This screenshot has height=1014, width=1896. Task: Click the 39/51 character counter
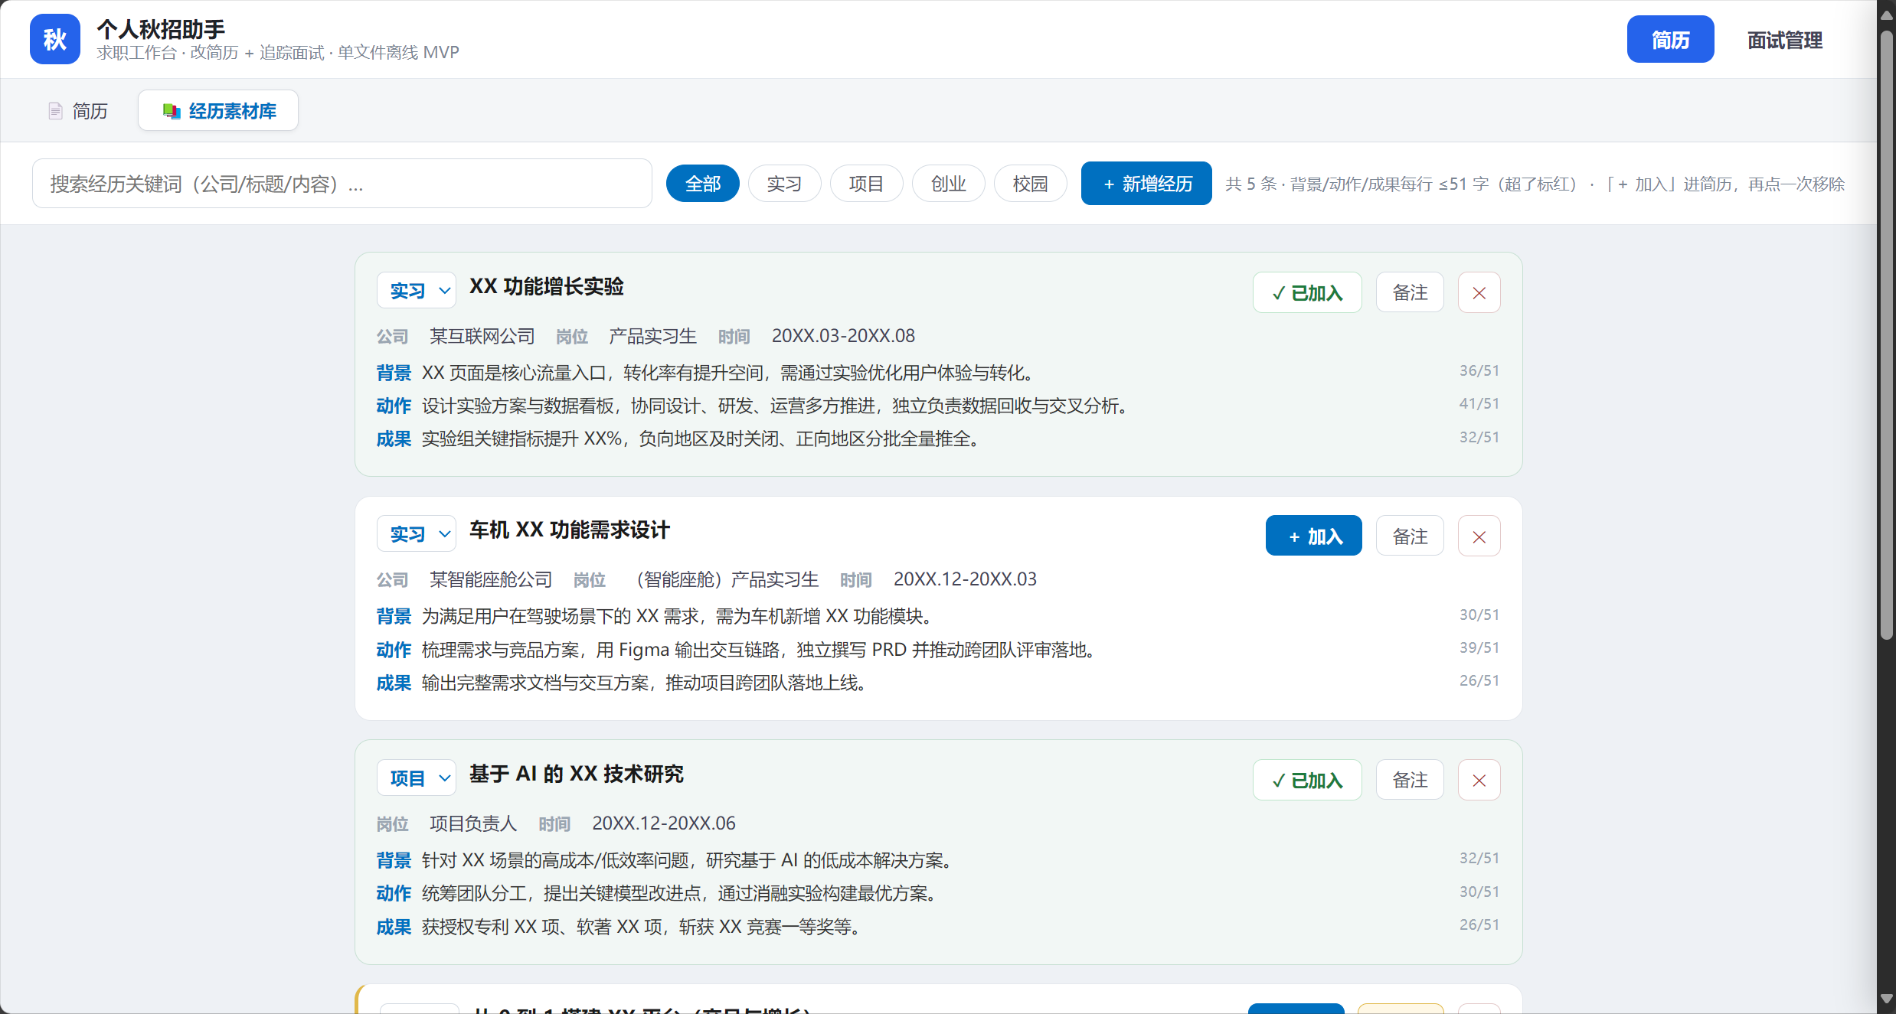[1479, 647]
